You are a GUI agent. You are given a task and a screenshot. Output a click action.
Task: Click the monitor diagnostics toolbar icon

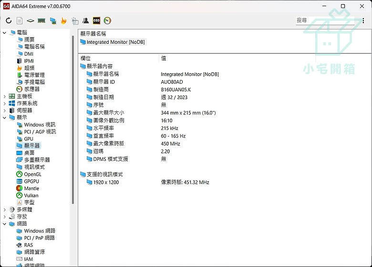(53, 21)
